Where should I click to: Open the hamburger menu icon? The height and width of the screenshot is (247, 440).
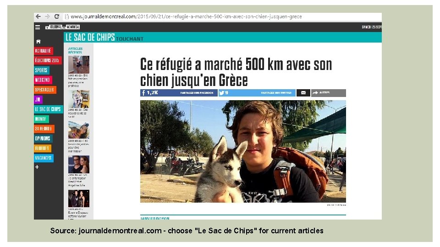tap(38, 27)
